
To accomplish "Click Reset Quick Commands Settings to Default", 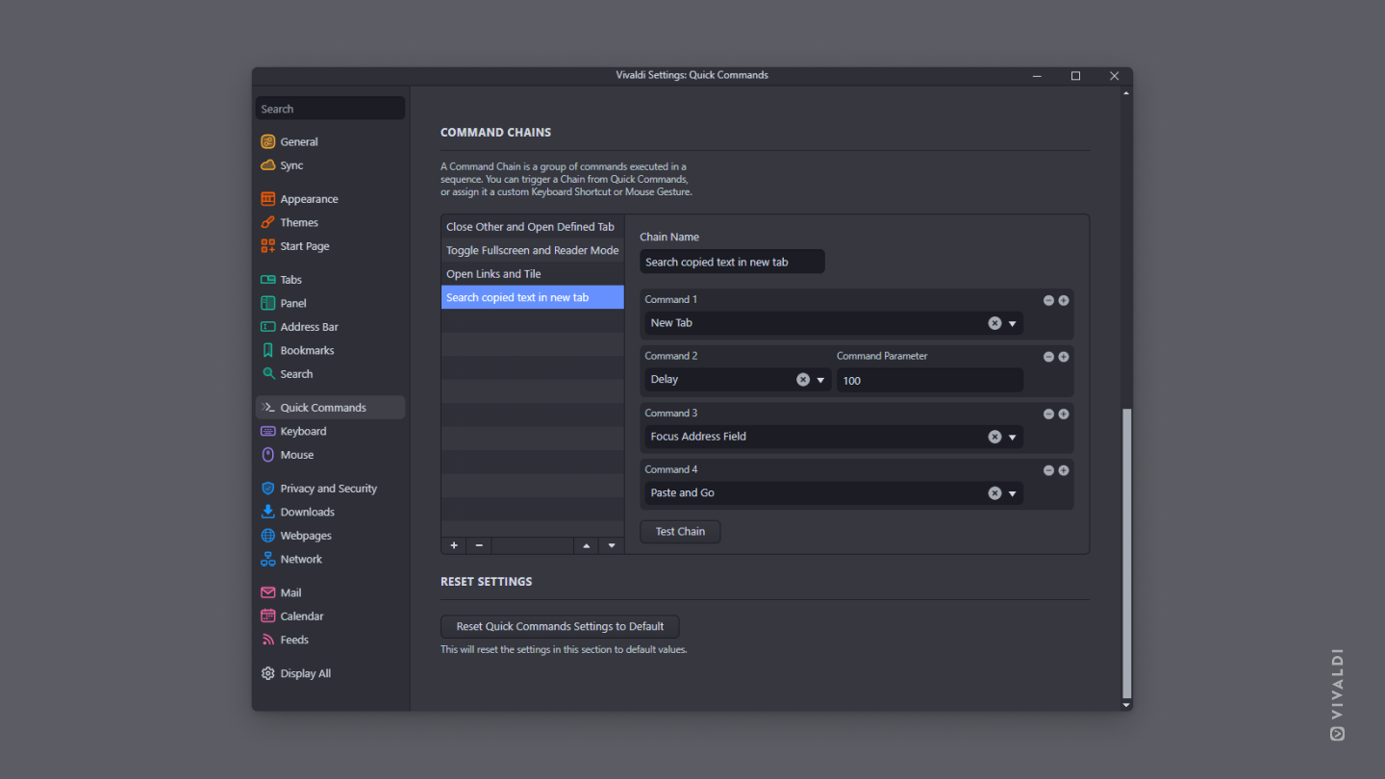I will click(x=560, y=626).
